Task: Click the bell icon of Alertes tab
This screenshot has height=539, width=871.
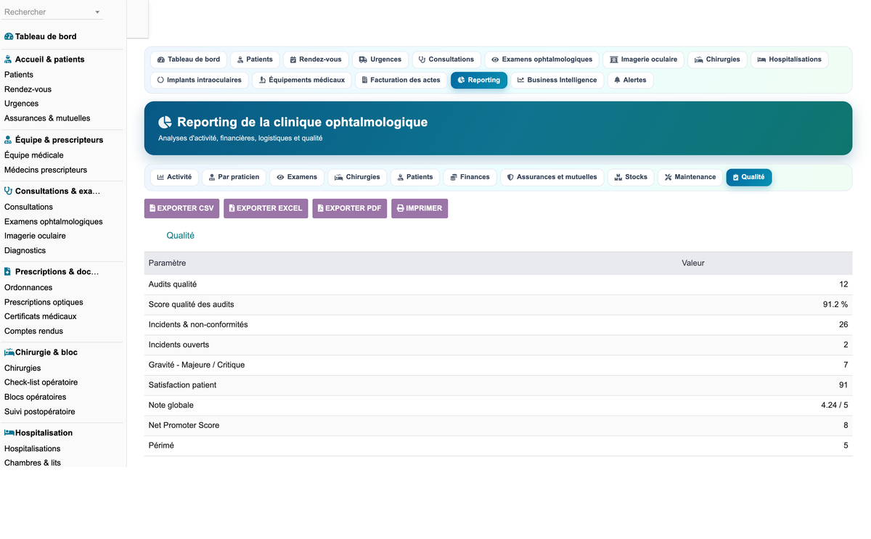Action: pyautogui.click(x=617, y=80)
